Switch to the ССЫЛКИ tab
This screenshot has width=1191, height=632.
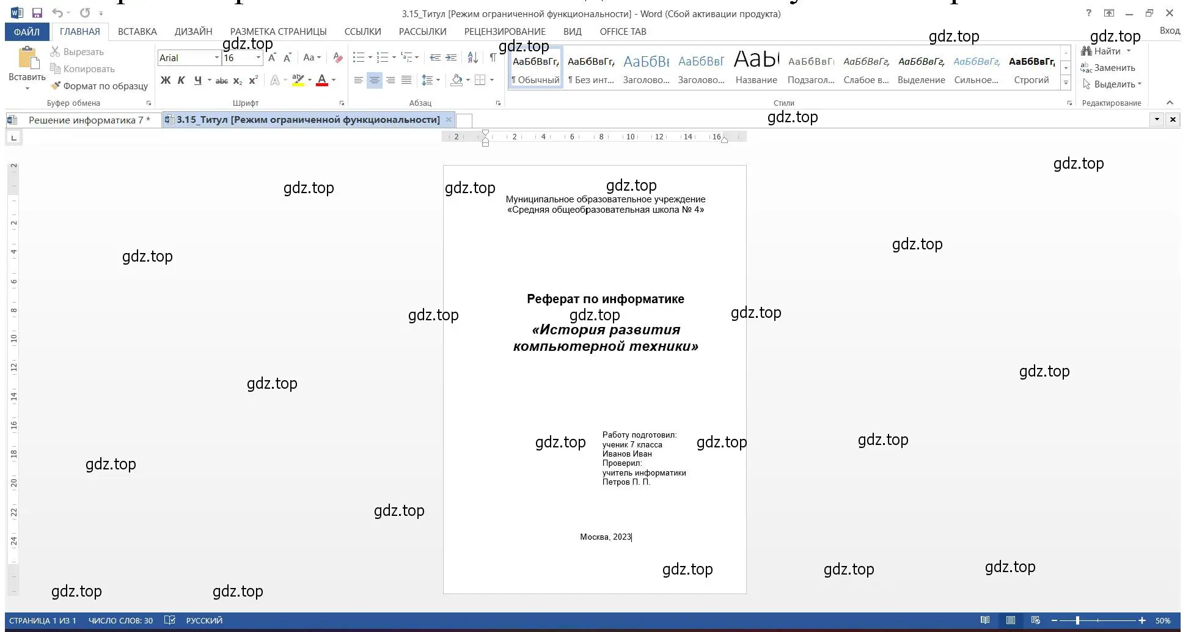coord(363,32)
